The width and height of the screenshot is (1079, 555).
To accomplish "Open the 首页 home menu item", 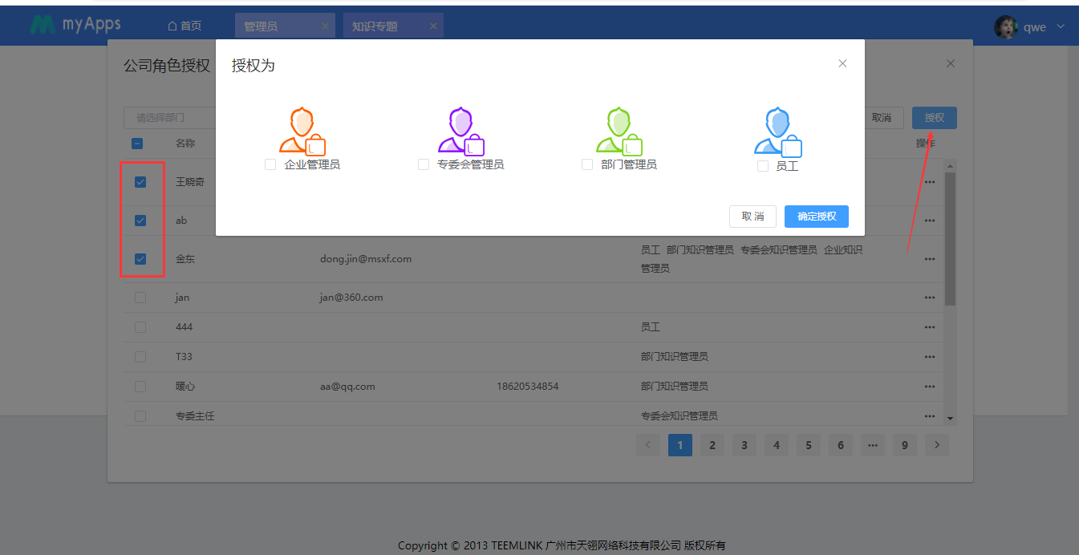I will (x=185, y=26).
